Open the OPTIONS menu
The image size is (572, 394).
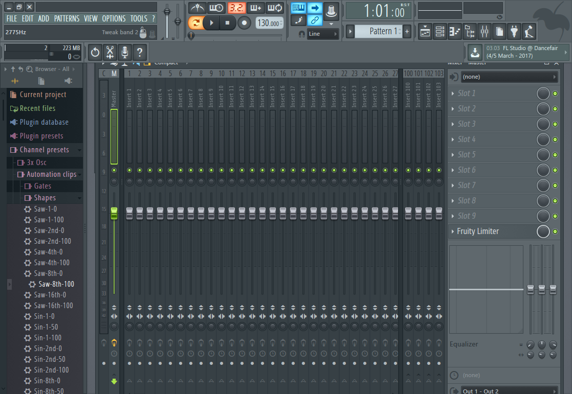(x=114, y=18)
